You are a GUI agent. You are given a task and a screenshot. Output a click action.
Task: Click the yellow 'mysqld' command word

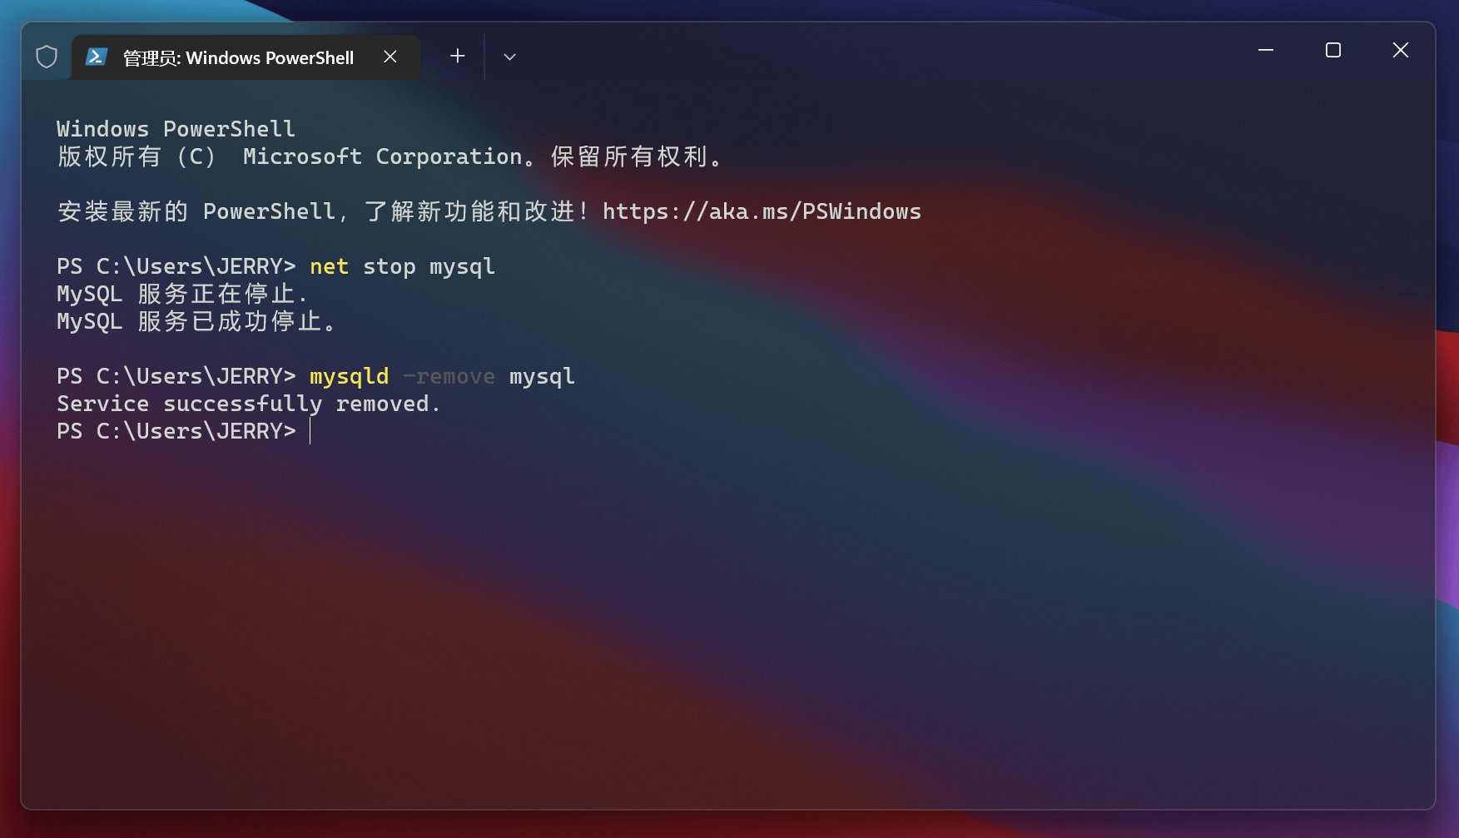[x=350, y=377]
